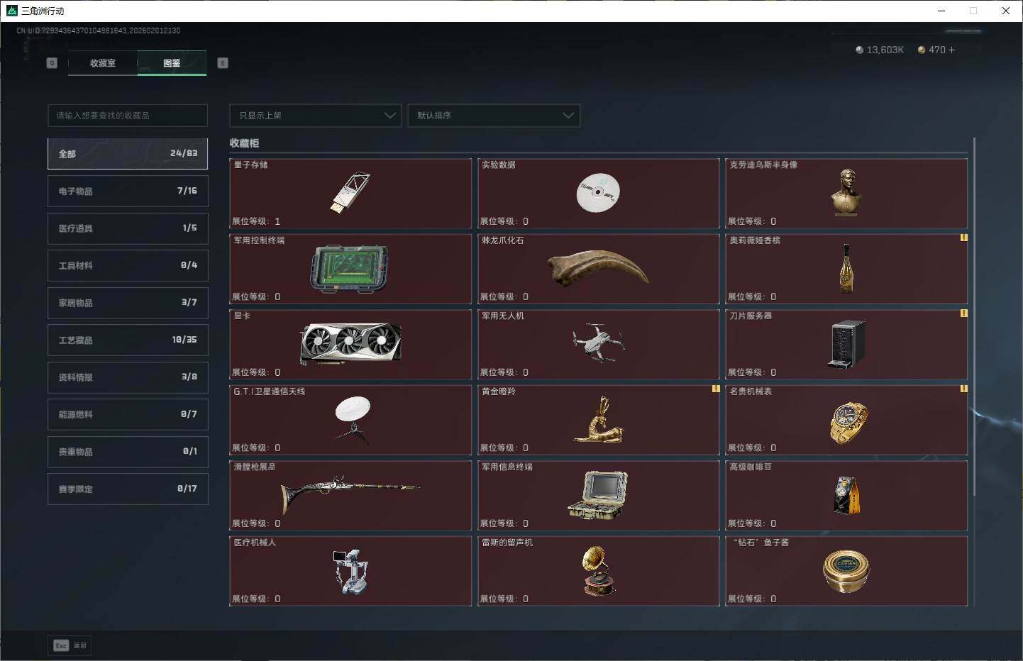Click the yellow alert badge on 刀片服务器
This screenshot has height=661, width=1023.
coord(963,313)
